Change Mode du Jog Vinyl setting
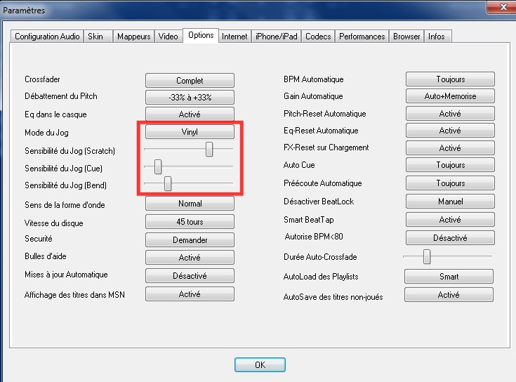516x382 pixels. [x=190, y=131]
